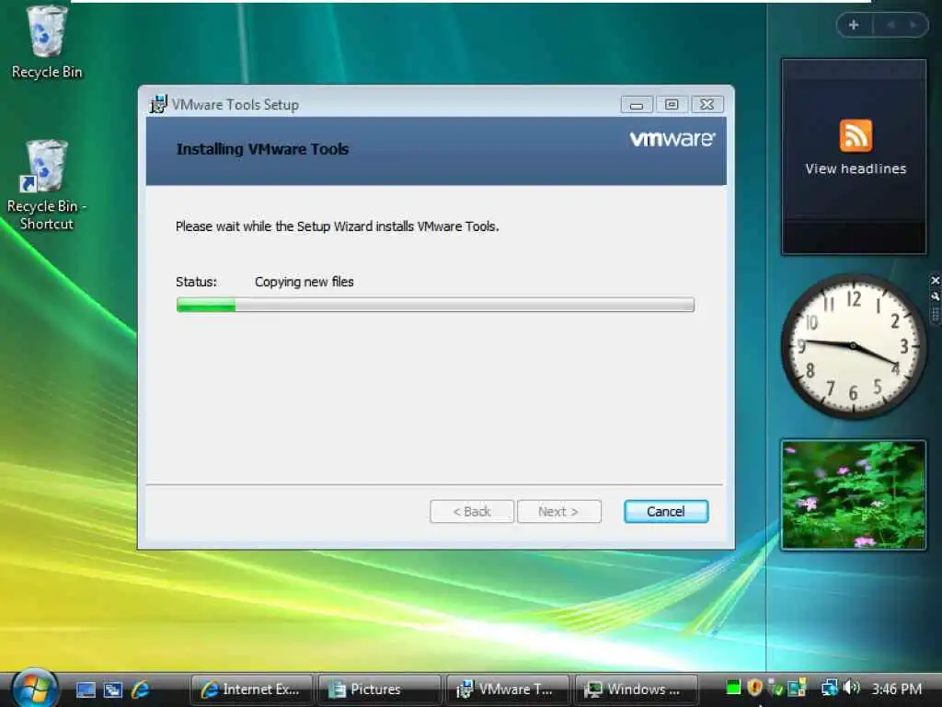Click the vmware logo in installer header
Image resolution: width=942 pixels, height=707 pixels.
tap(672, 139)
